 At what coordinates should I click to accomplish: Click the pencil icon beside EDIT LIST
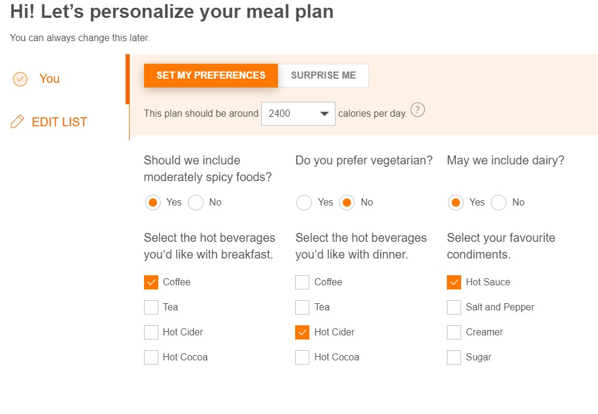18,122
